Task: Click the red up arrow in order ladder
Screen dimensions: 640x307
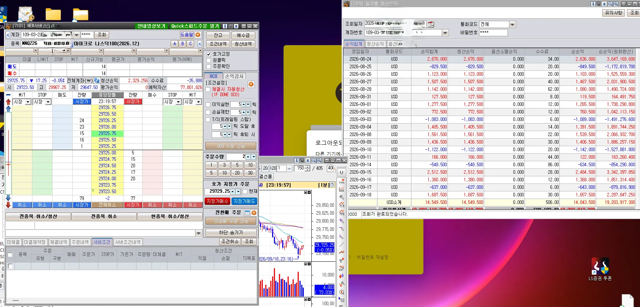Action: pyautogui.click(x=8, y=102)
